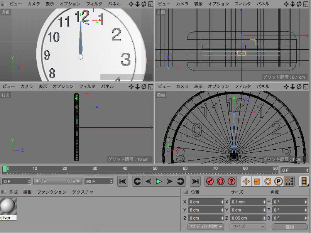The width and height of the screenshot is (311, 233).
Task: Step back one frame
Action: coord(148,181)
